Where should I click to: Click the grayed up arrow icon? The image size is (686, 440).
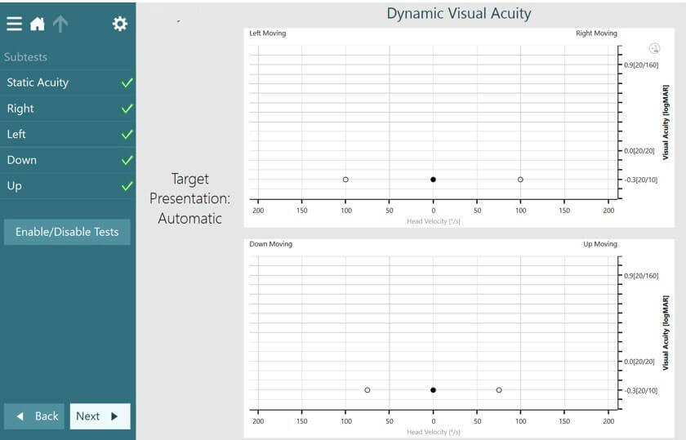[x=60, y=24]
